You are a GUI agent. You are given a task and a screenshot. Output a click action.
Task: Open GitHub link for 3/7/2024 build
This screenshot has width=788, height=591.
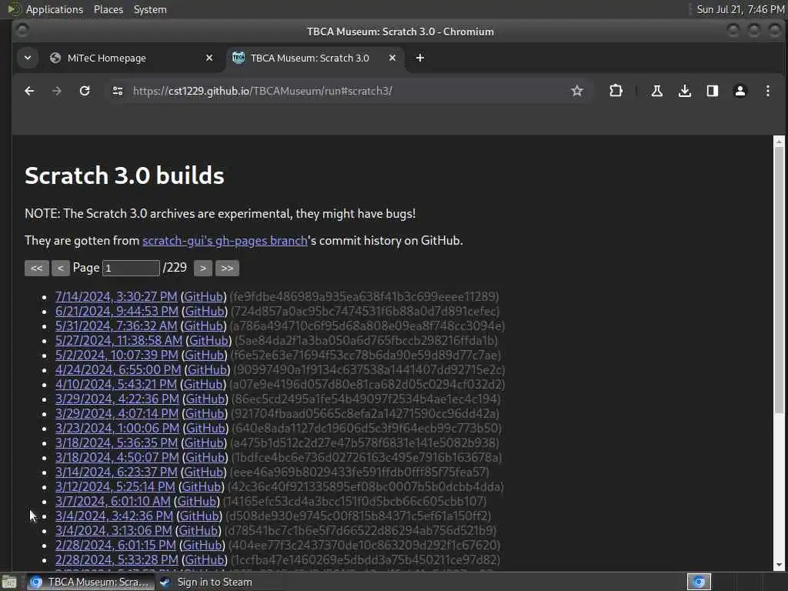[x=196, y=500]
